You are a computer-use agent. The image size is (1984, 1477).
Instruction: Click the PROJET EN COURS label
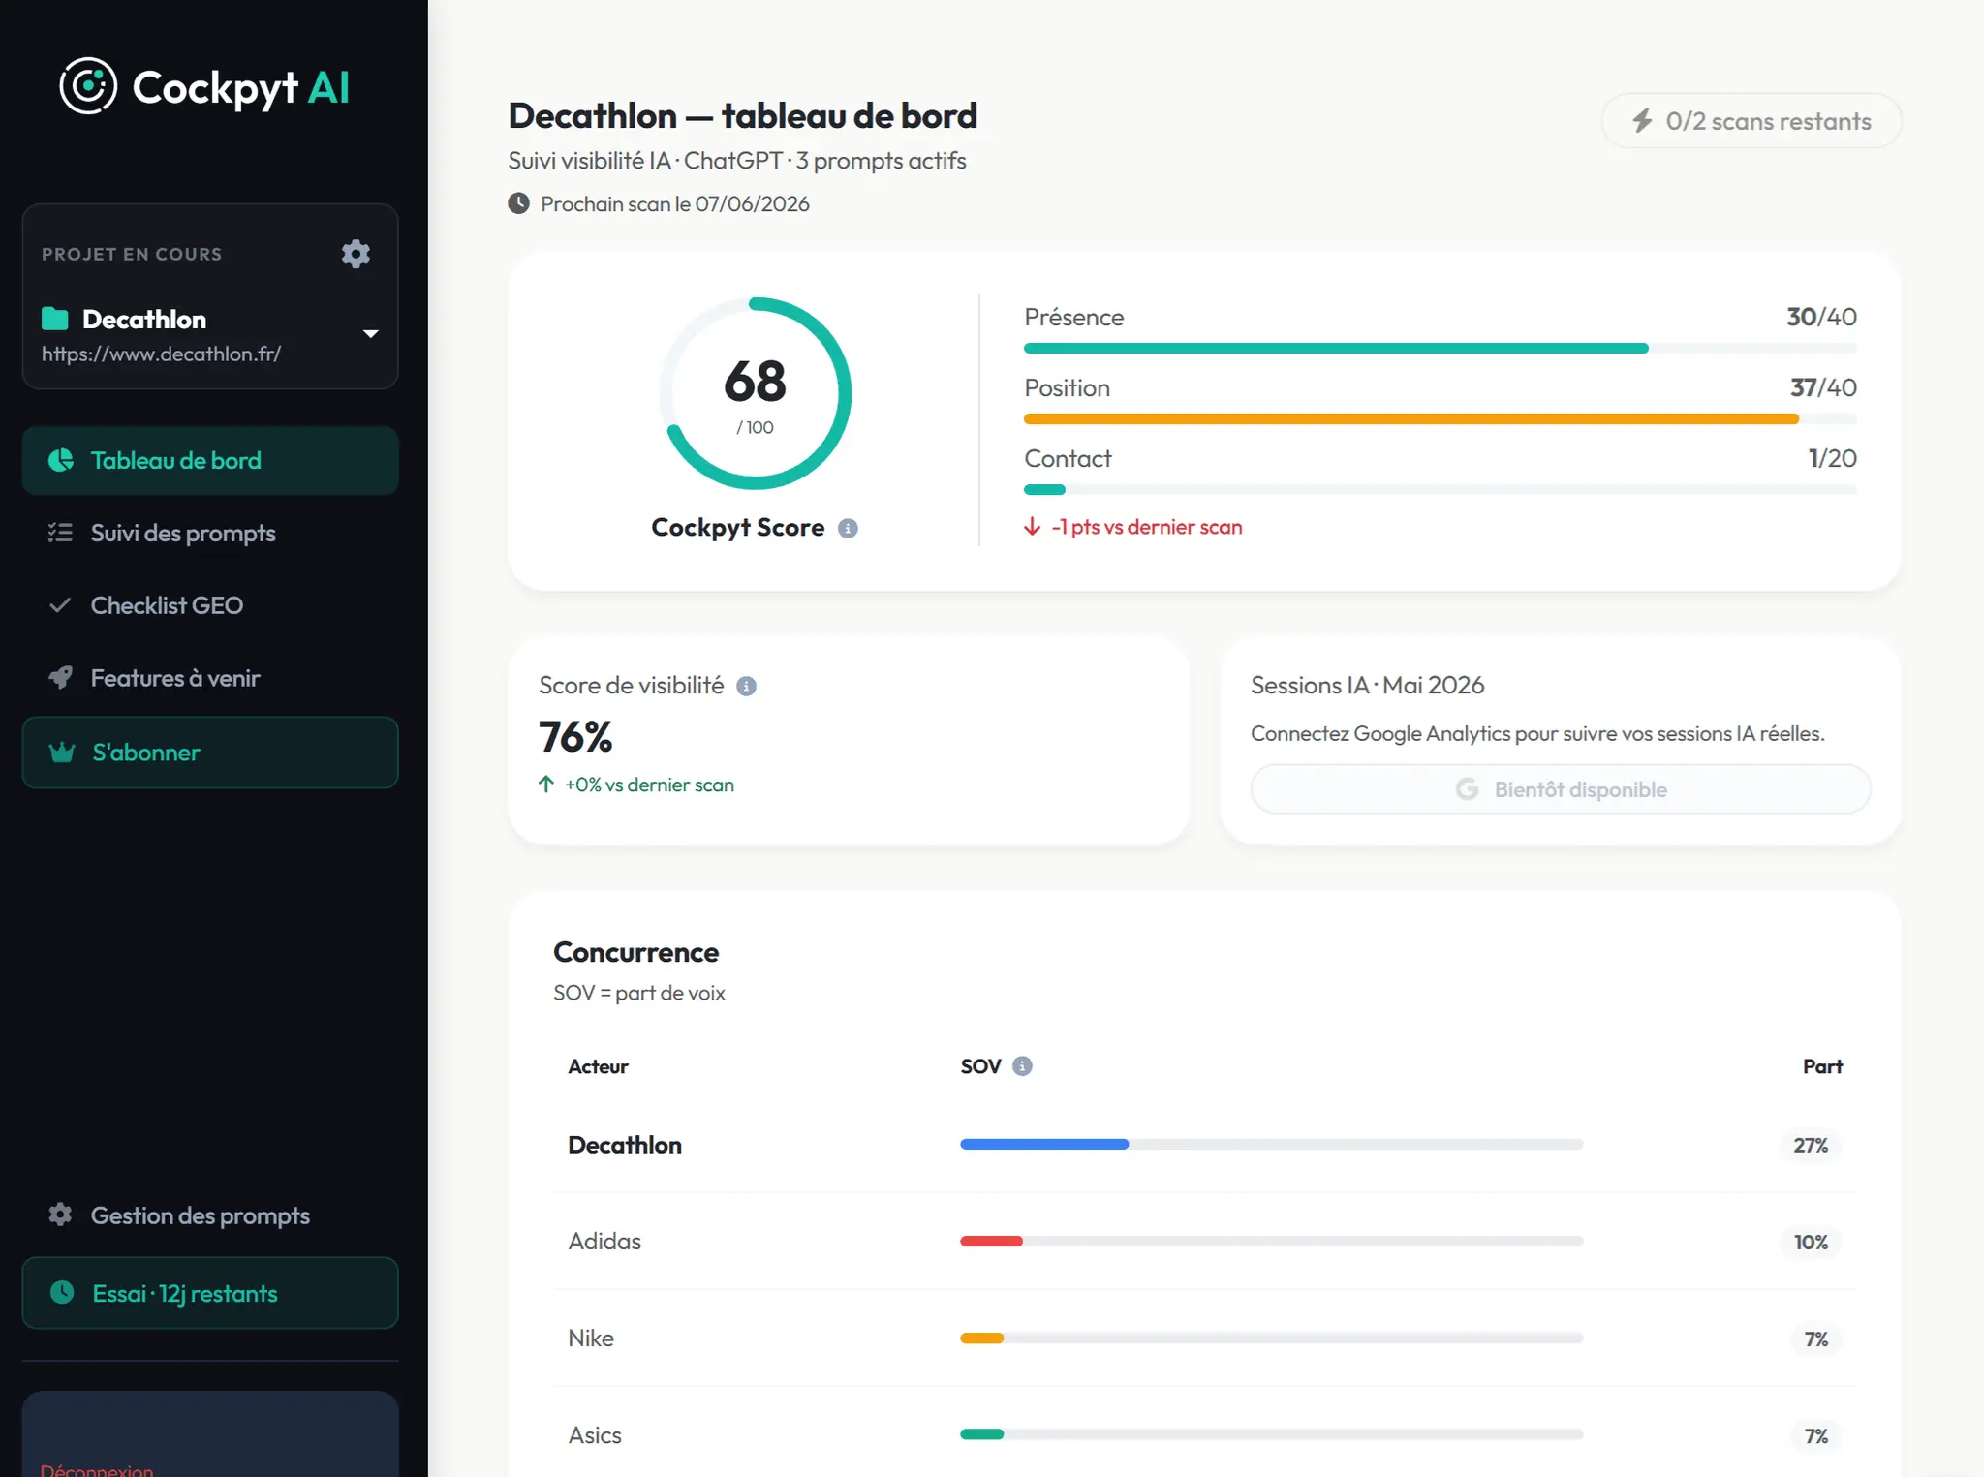pos(132,254)
